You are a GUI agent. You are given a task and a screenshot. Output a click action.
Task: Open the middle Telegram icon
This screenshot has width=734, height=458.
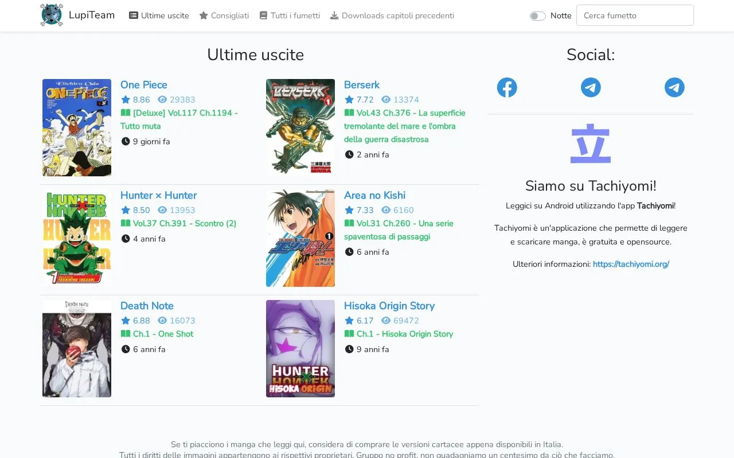(x=591, y=88)
